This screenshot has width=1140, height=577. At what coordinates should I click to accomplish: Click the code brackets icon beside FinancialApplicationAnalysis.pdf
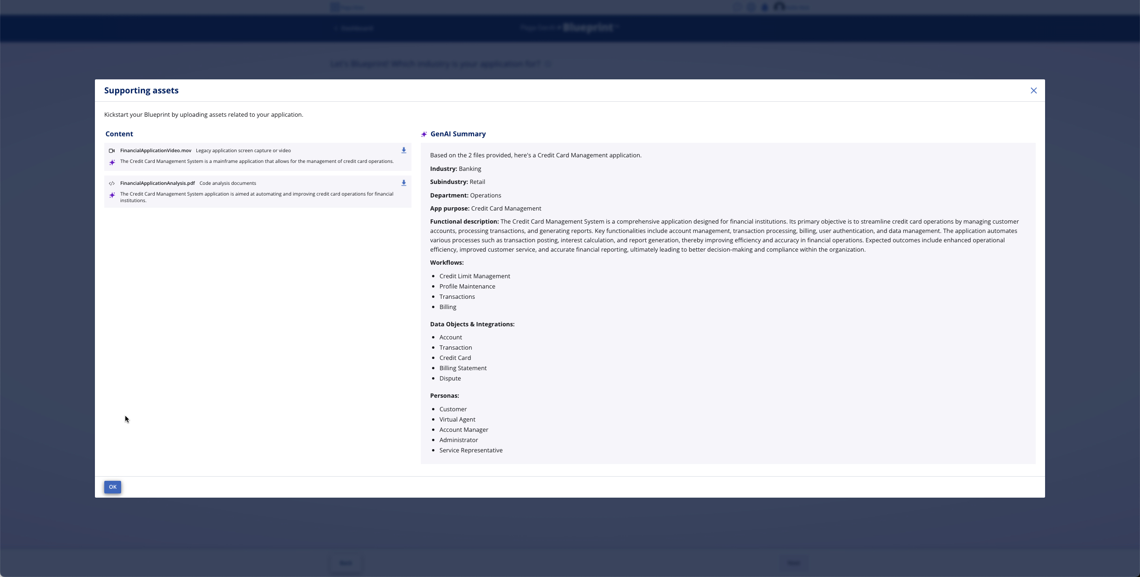[112, 183]
